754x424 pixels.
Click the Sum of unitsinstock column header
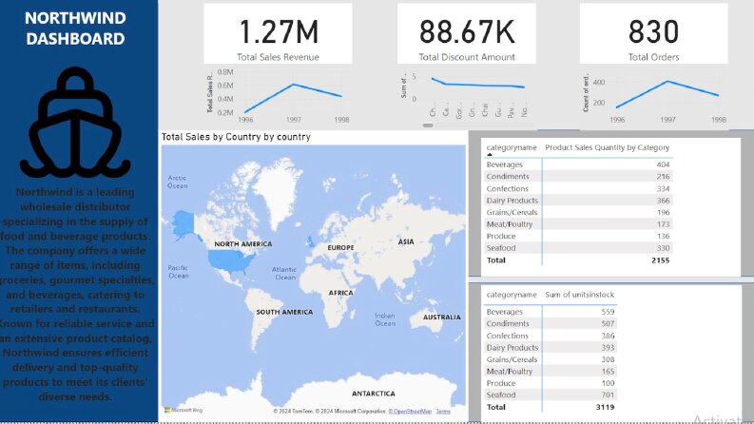point(579,295)
